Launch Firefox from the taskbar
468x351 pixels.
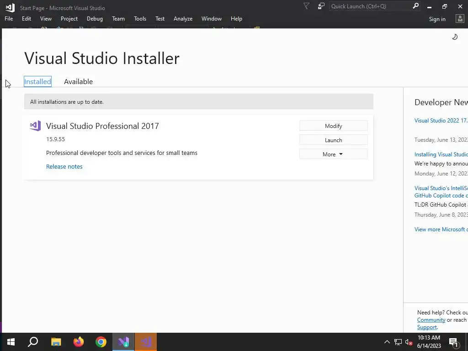point(79,342)
